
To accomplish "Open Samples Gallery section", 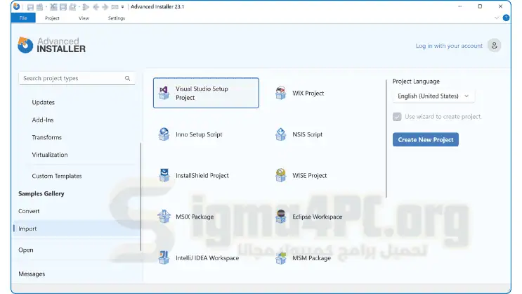I will [41, 193].
